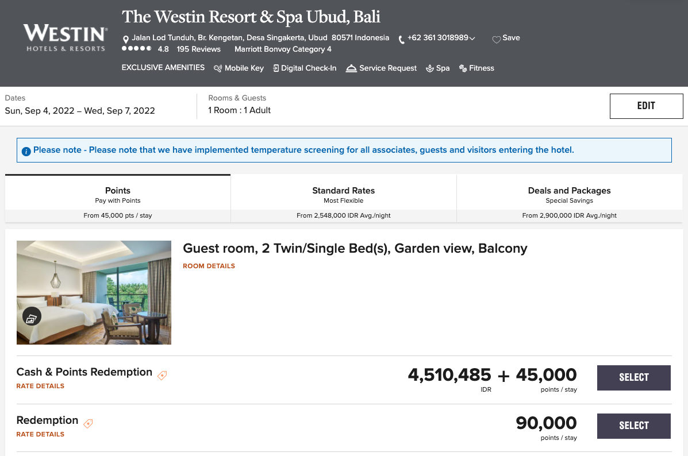
Task: Click the Service Request icon
Action: pyautogui.click(x=351, y=68)
